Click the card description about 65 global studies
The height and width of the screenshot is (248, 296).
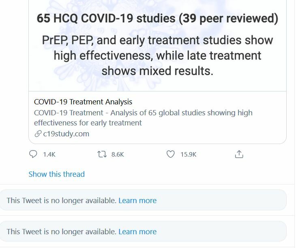143,118
